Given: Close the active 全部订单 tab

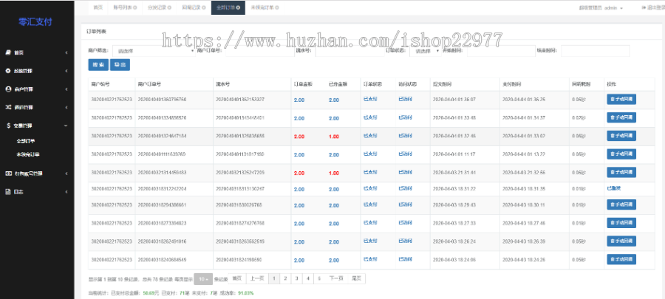Looking at the screenshot, I should pyautogui.click(x=239, y=7).
